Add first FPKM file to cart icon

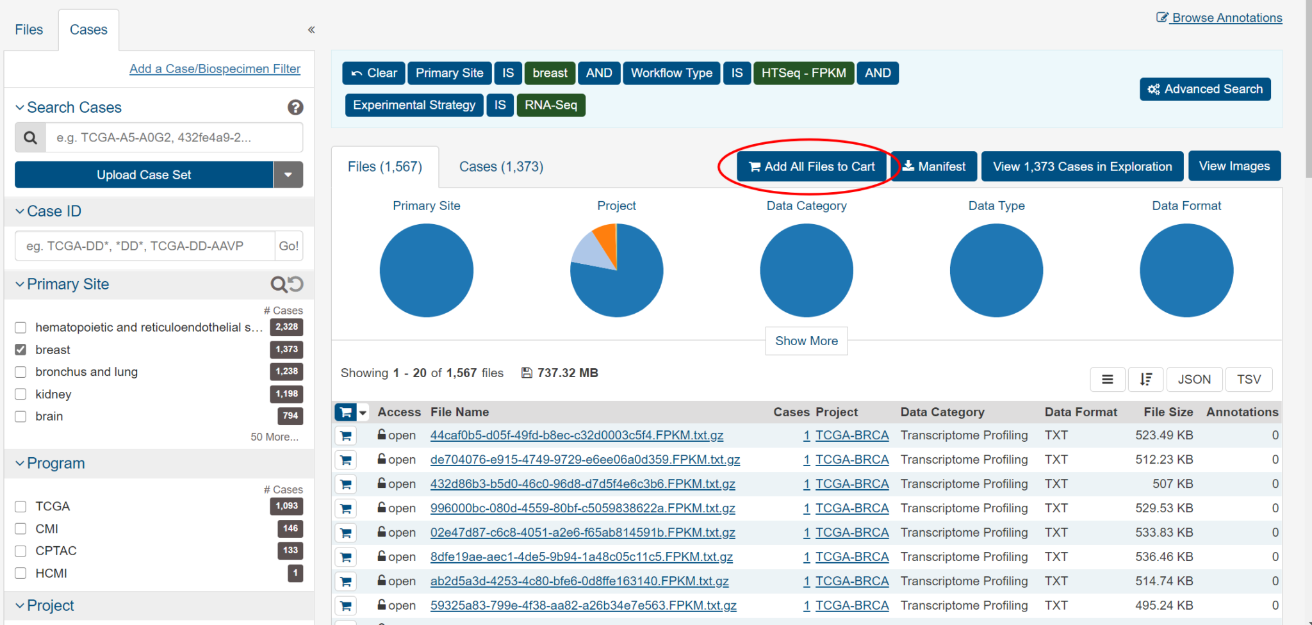coord(346,436)
